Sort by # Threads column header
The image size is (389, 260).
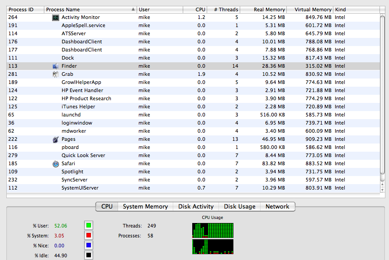(223, 9)
